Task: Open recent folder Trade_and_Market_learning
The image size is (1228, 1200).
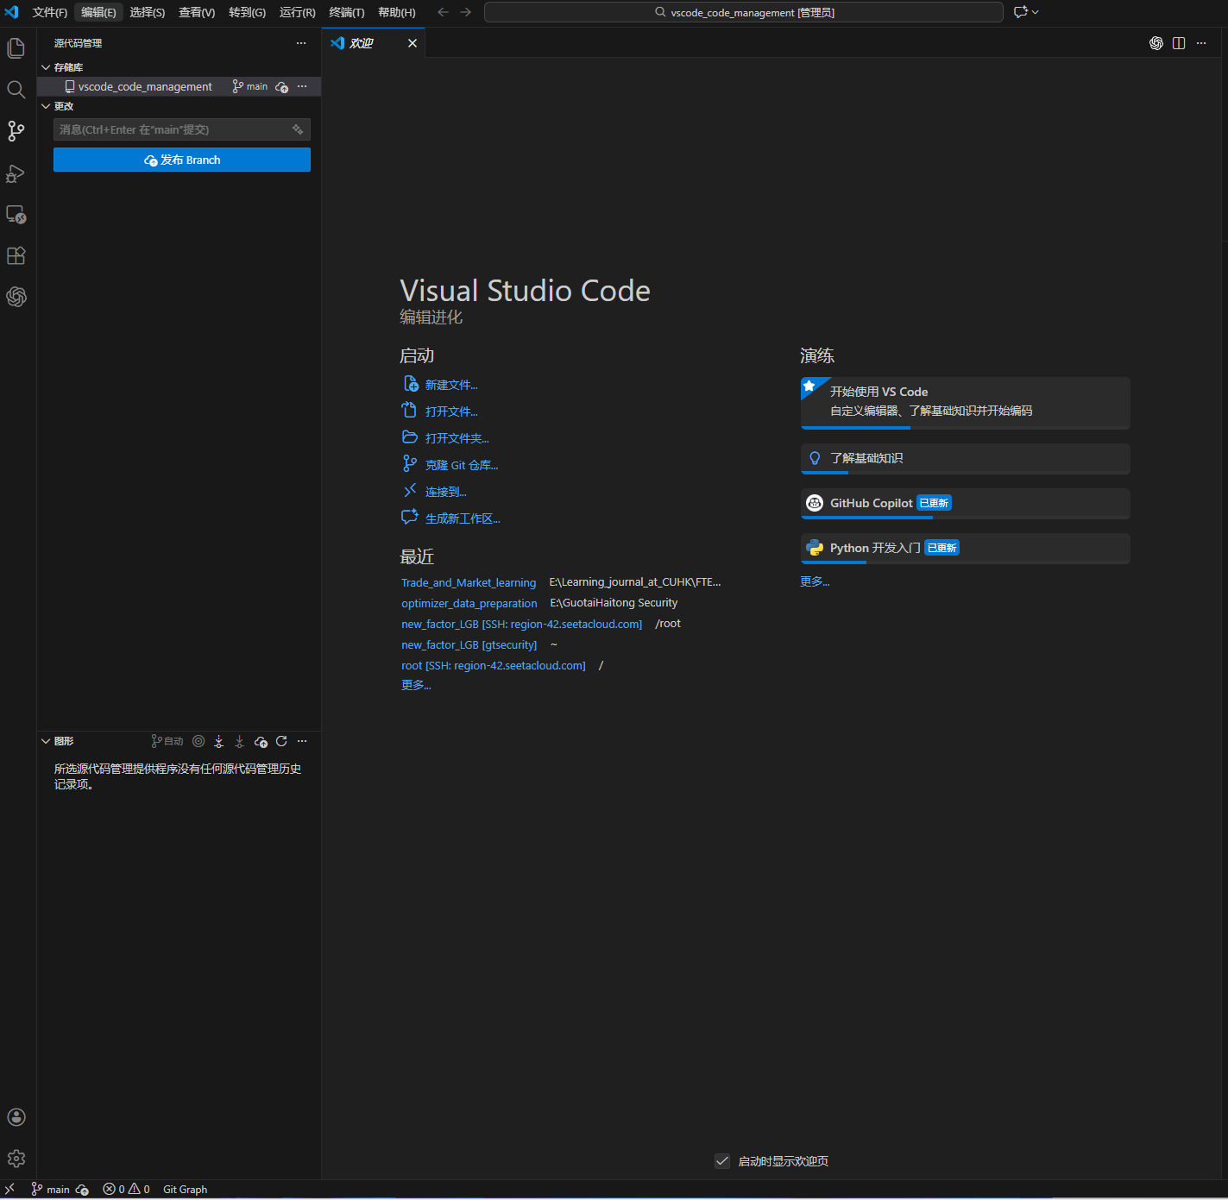Action: point(469,582)
